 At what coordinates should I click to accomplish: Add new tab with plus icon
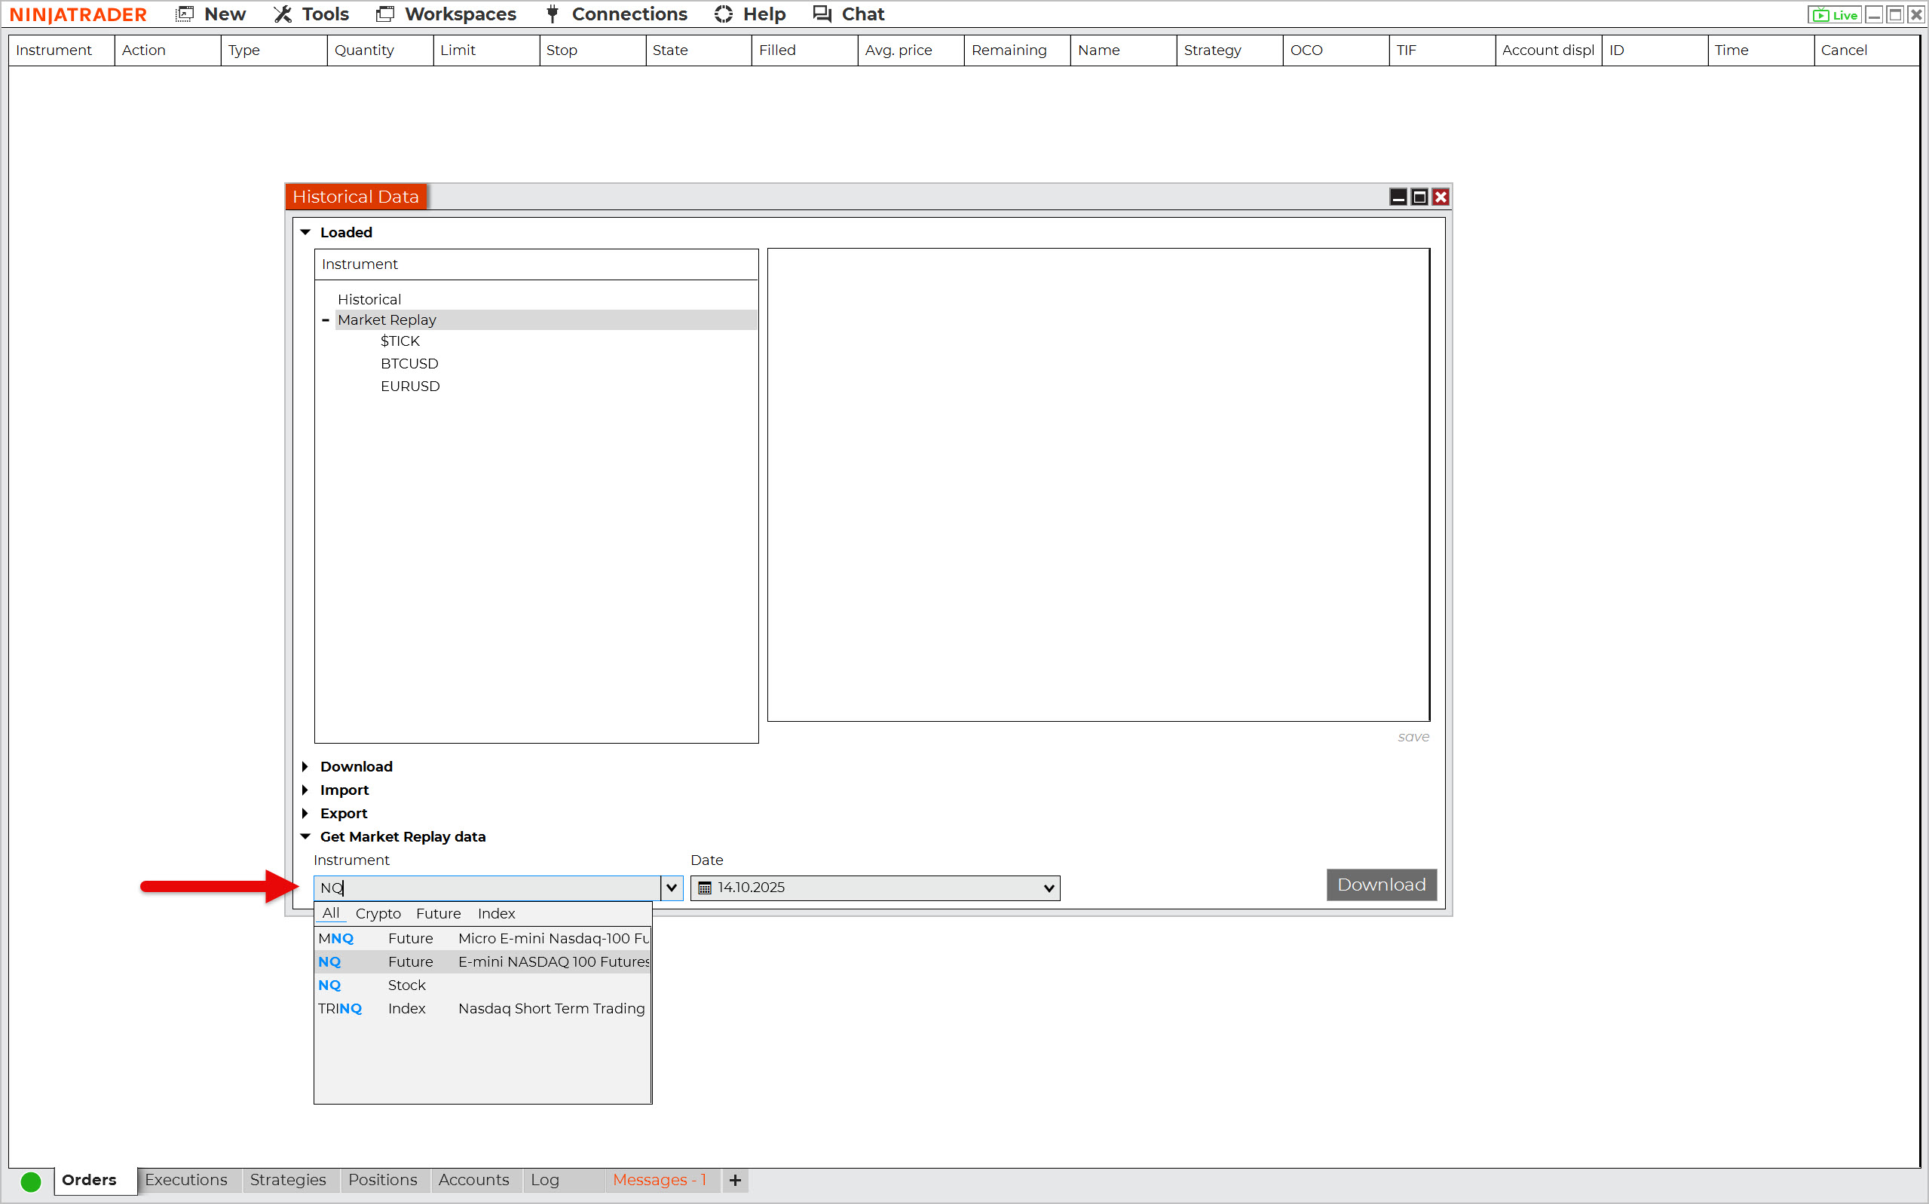click(735, 1180)
